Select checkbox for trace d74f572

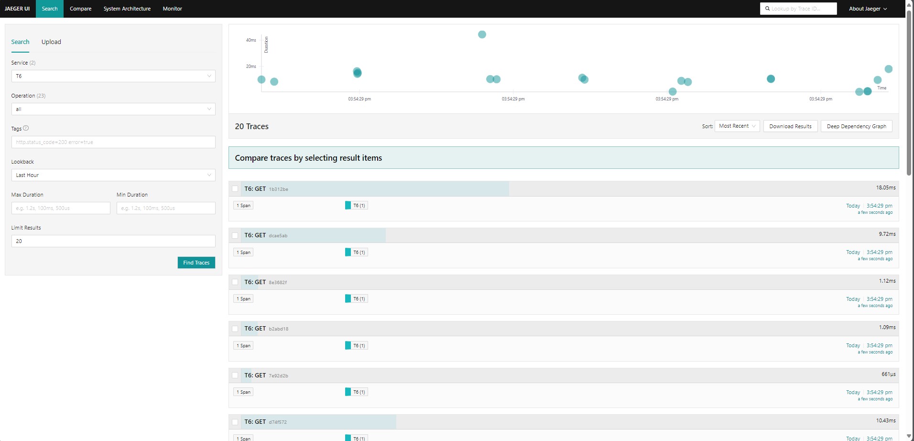[x=235, y=422]
